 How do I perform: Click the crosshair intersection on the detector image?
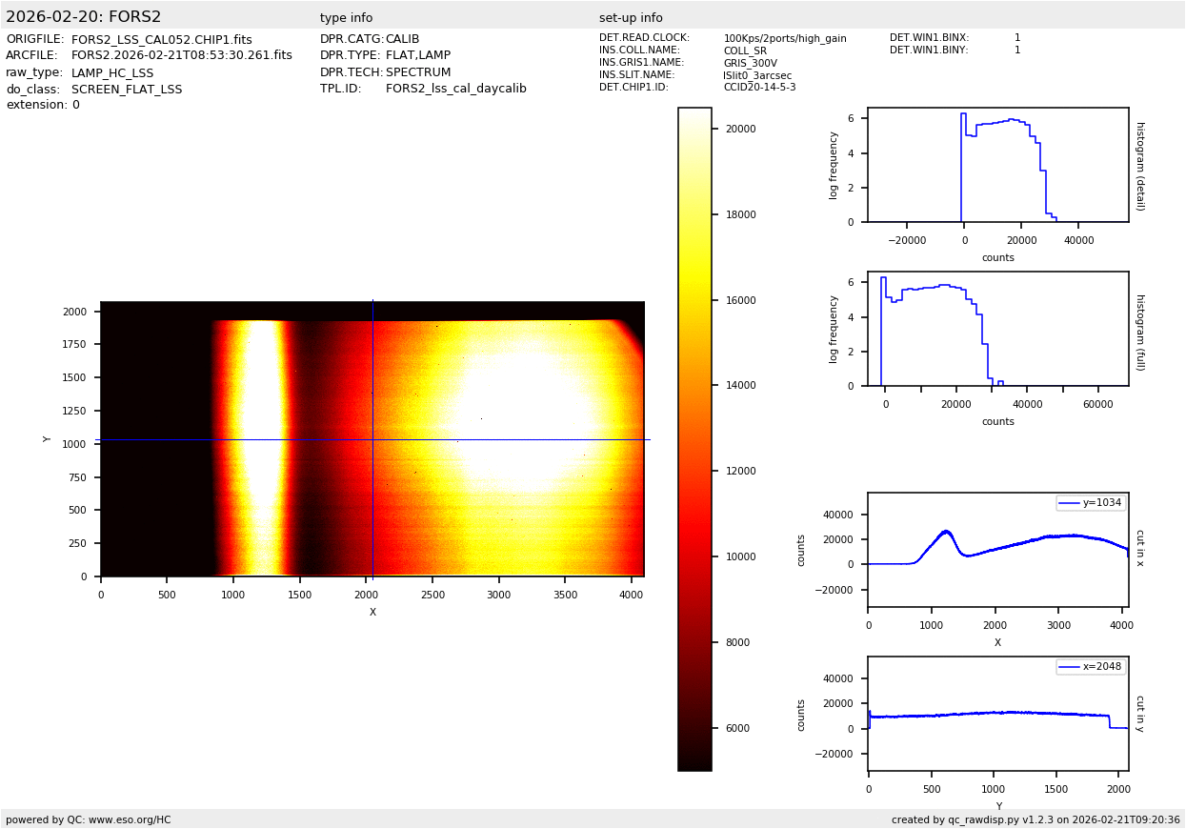coord(372,439)
